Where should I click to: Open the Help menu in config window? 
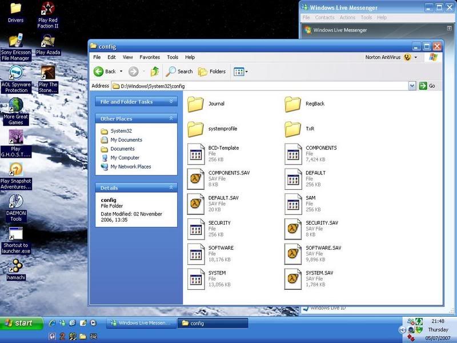coord(190,57)
